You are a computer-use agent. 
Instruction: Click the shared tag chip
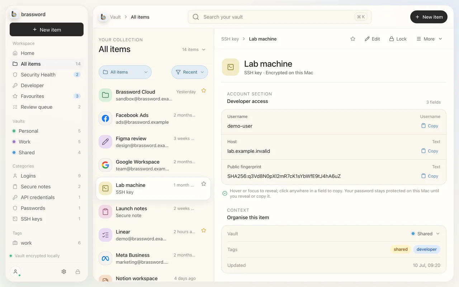[401, 249]
